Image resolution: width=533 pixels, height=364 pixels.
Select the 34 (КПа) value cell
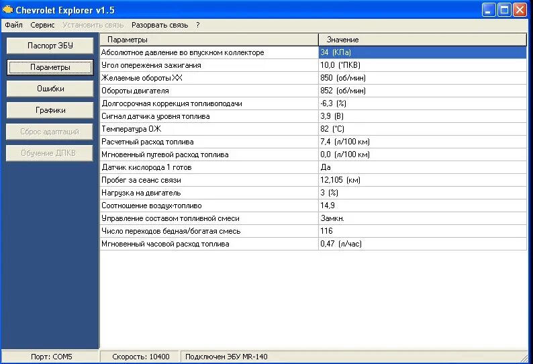pyautogui.click(x=422, y=52)
